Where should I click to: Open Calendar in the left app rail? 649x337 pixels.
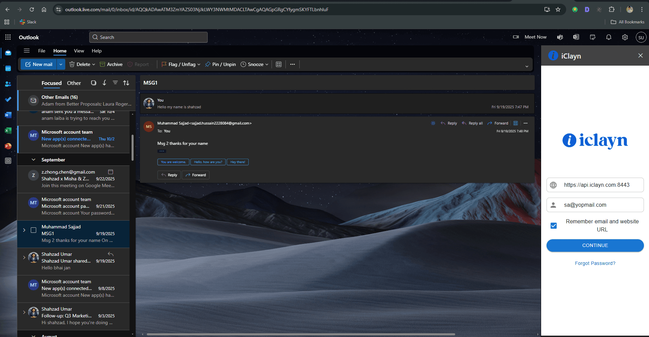[8, 68]
